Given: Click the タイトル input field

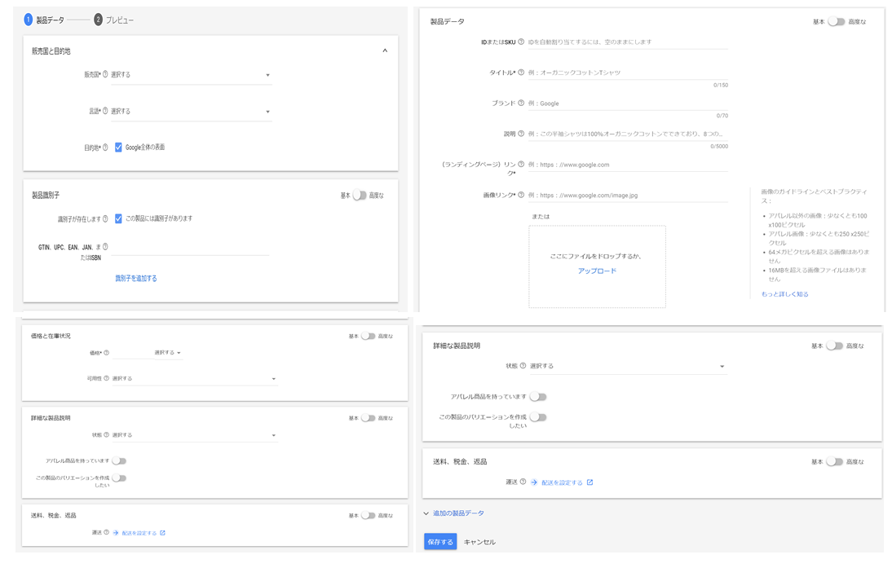Looking at the screenshot, I should 628,73.
